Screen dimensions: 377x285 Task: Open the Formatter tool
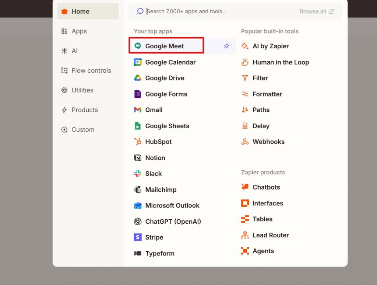point(267,94)
